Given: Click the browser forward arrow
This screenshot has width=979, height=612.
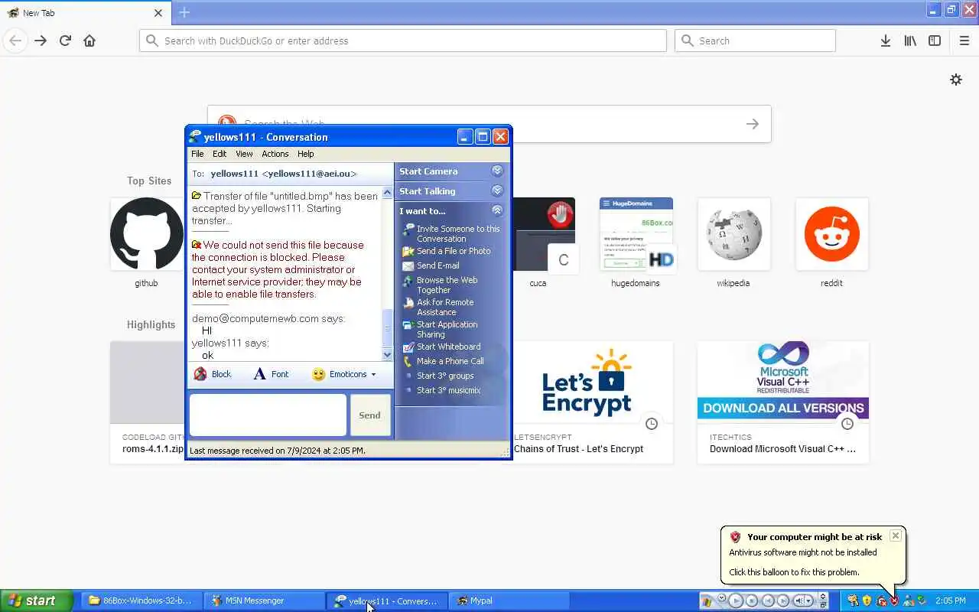Looking at the screenshot, I should [x=41, y=41].
